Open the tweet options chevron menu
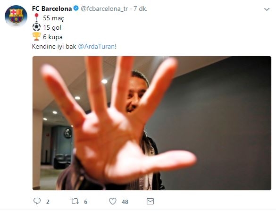 [267, 9]
